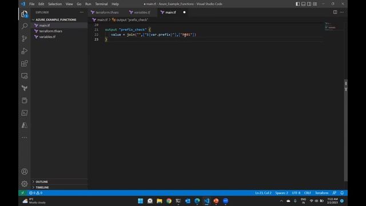The width and height of the screenshot is (366, 206).
Task: Open the File menu
Action: [x=32, y=4]
